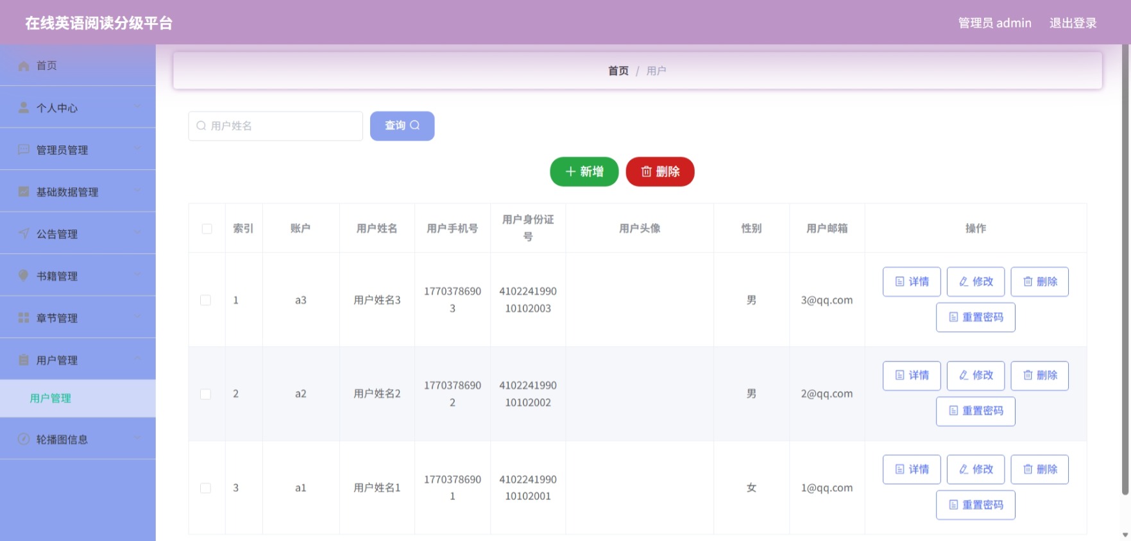
Task: Expand the 轮播图信息 menu arrow
Action: tap(137, 438)
